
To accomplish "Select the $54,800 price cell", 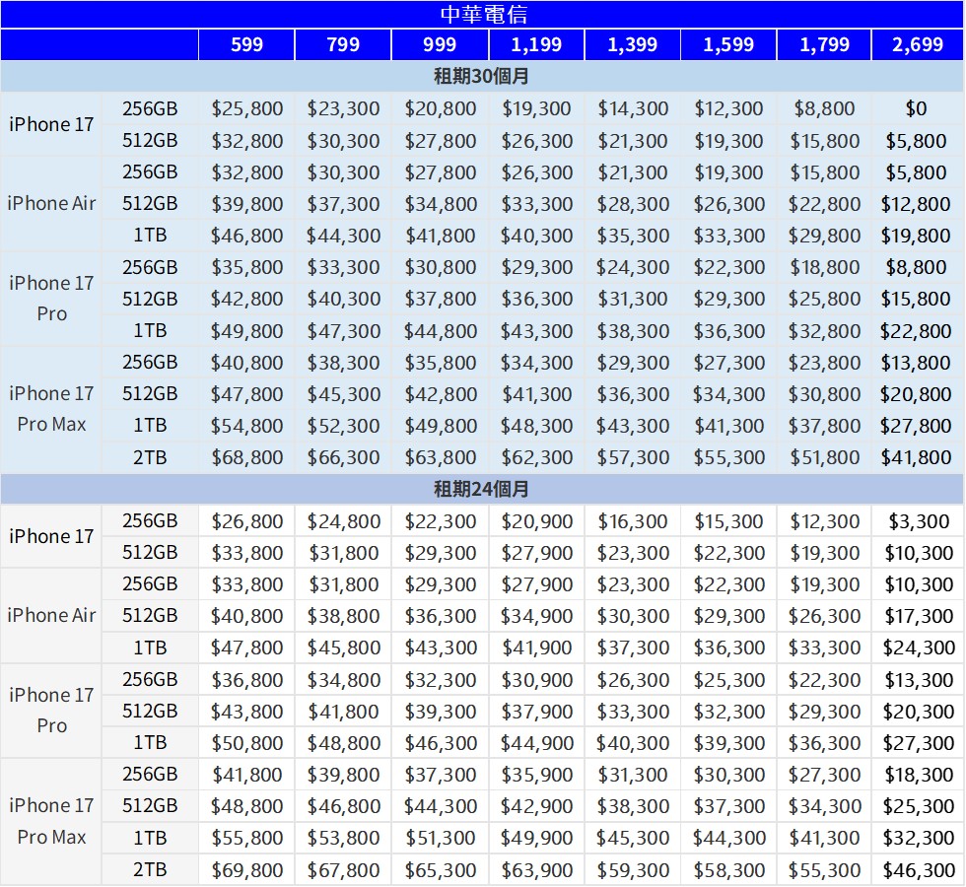I will click(246, 426).
